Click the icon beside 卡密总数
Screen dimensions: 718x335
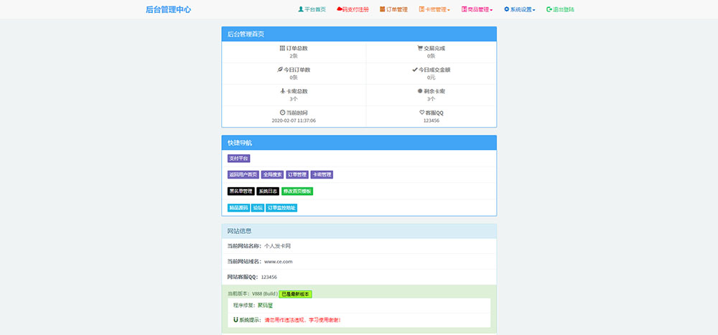(282, 91)
